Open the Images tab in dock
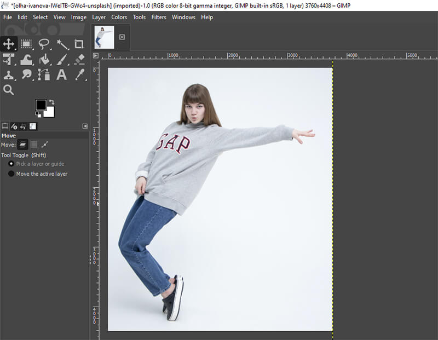This screenshot has height=340, width=438. coord(33,126)
